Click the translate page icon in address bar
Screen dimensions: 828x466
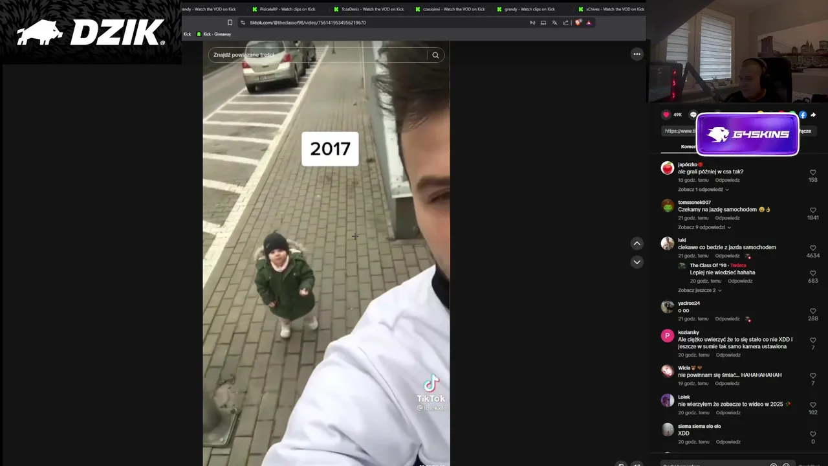554,23
